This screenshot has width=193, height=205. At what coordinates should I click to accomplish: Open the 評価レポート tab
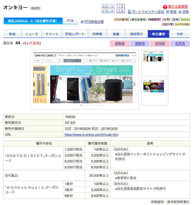click(x=75, y=34)
